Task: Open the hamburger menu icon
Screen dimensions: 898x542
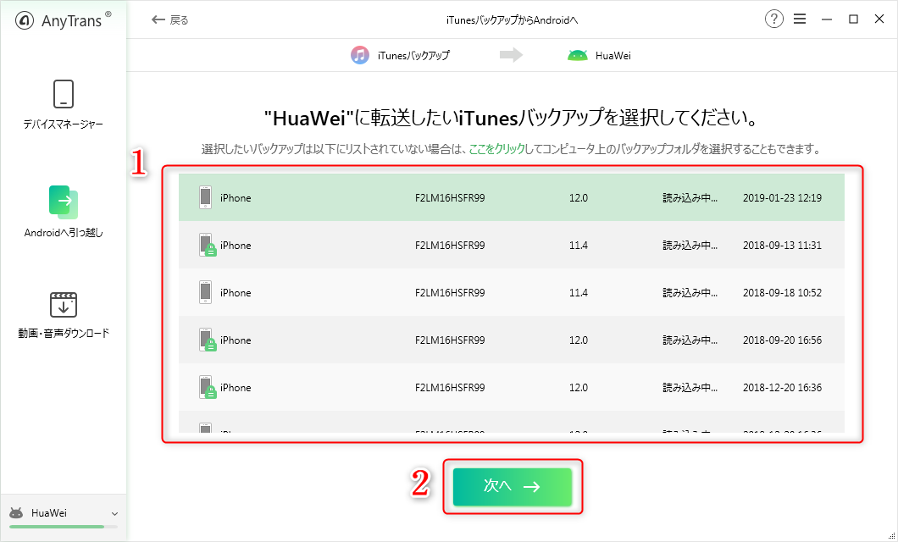Action: coord(800,19)
